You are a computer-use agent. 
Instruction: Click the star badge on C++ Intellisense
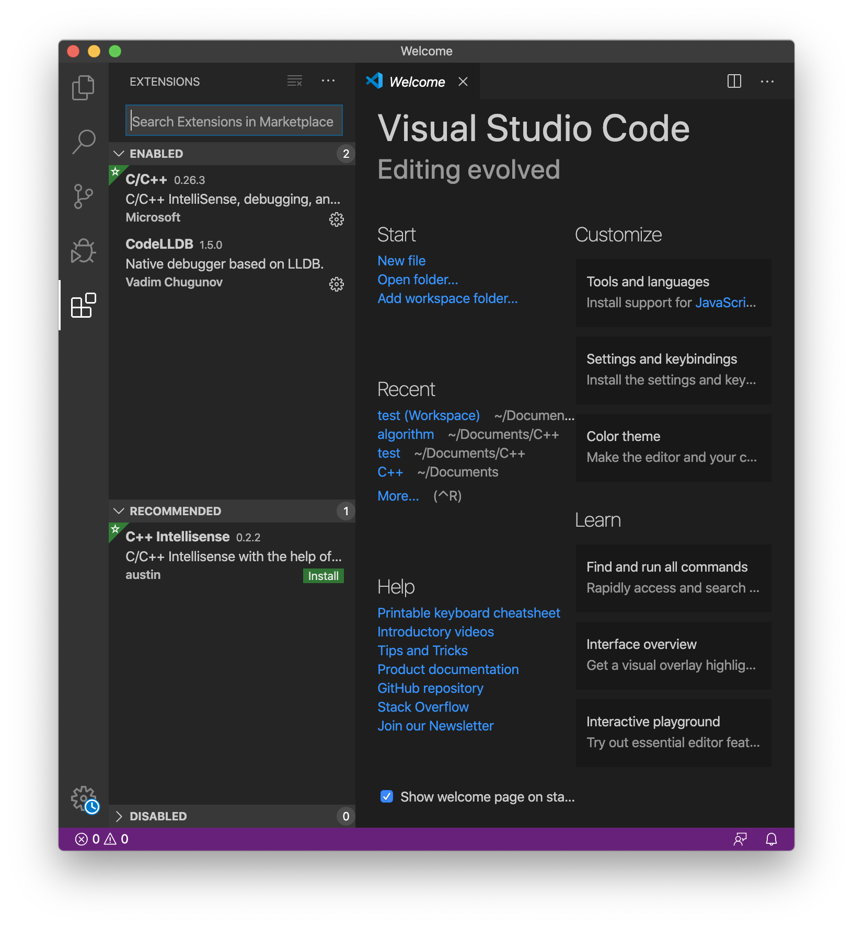[x=116, y=529]
